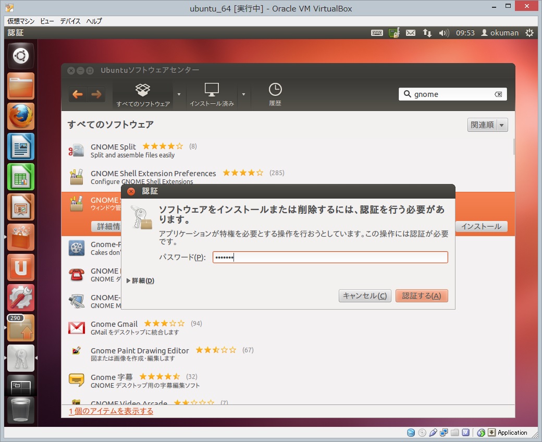Viewport: 542px width, 442px height.
Task: Focus the パスワード input field
Action: 330,257
